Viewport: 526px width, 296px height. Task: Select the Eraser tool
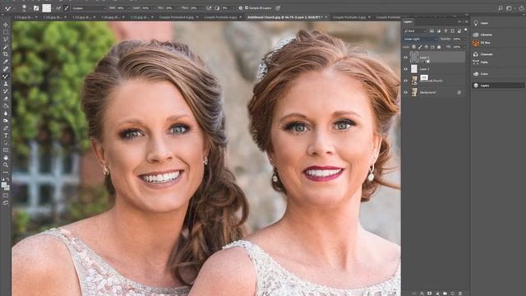pyautogui.click(x=6, y=99)
